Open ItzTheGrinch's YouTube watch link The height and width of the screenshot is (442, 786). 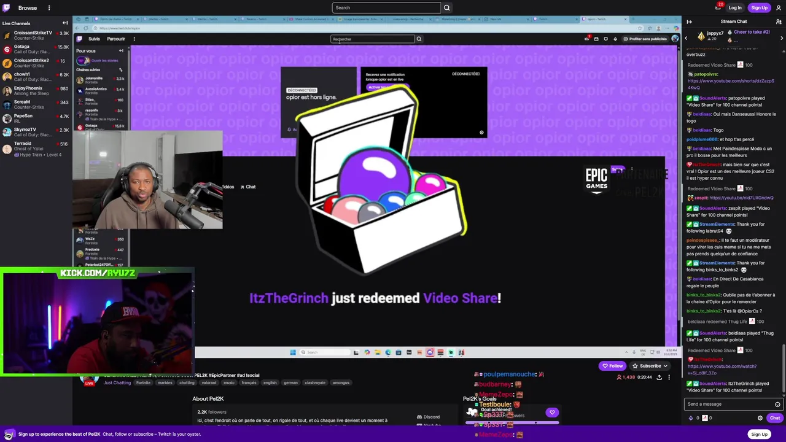722,370
